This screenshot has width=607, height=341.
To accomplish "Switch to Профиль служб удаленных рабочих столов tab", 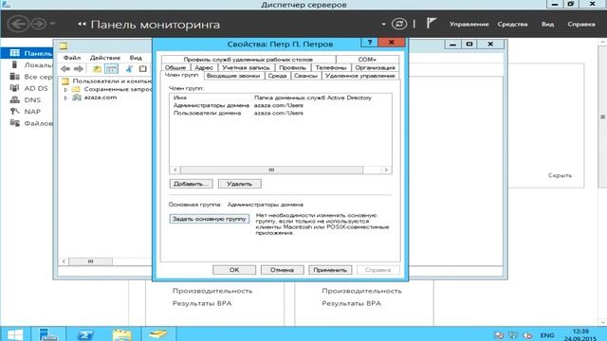I will [248, 59].
